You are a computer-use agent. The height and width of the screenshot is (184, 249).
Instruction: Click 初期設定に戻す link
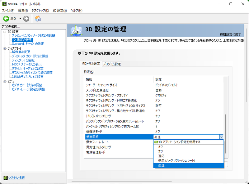pos(230,34)
